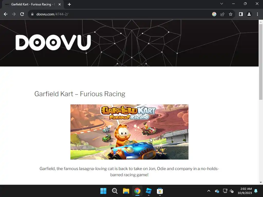Click the forward navigation arrow
Viewport: 263px width, 197px height.
14,14
